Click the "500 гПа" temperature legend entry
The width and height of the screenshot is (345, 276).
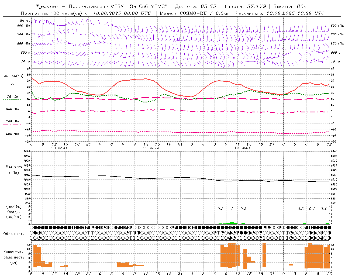pos(12,134)
